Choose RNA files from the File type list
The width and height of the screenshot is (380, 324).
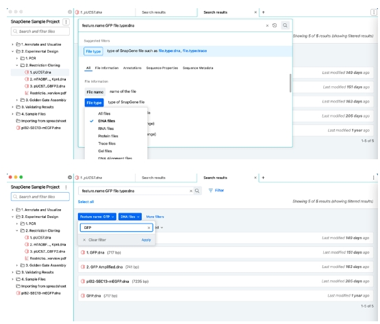[x=106, y=129]
